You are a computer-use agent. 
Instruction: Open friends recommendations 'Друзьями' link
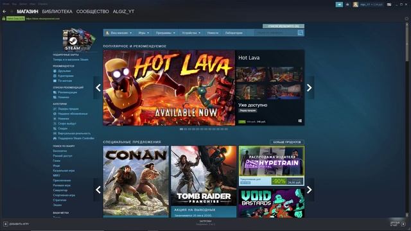click(64, 71)
